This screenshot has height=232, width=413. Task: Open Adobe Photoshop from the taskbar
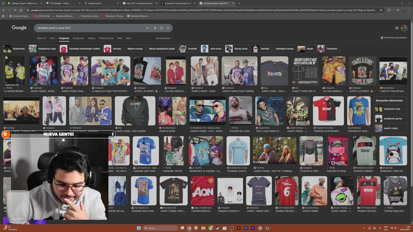[246, 228]
